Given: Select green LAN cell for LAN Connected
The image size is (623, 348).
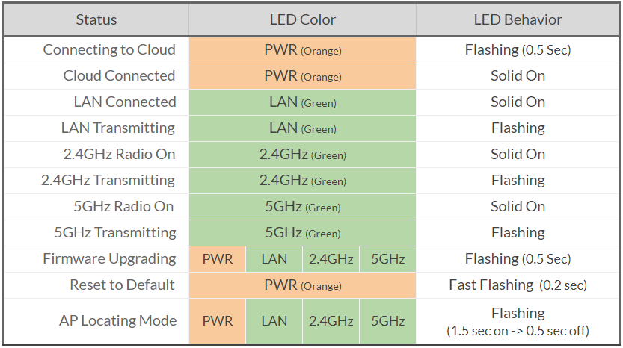Looking at the screenshot, I should 302,102.
